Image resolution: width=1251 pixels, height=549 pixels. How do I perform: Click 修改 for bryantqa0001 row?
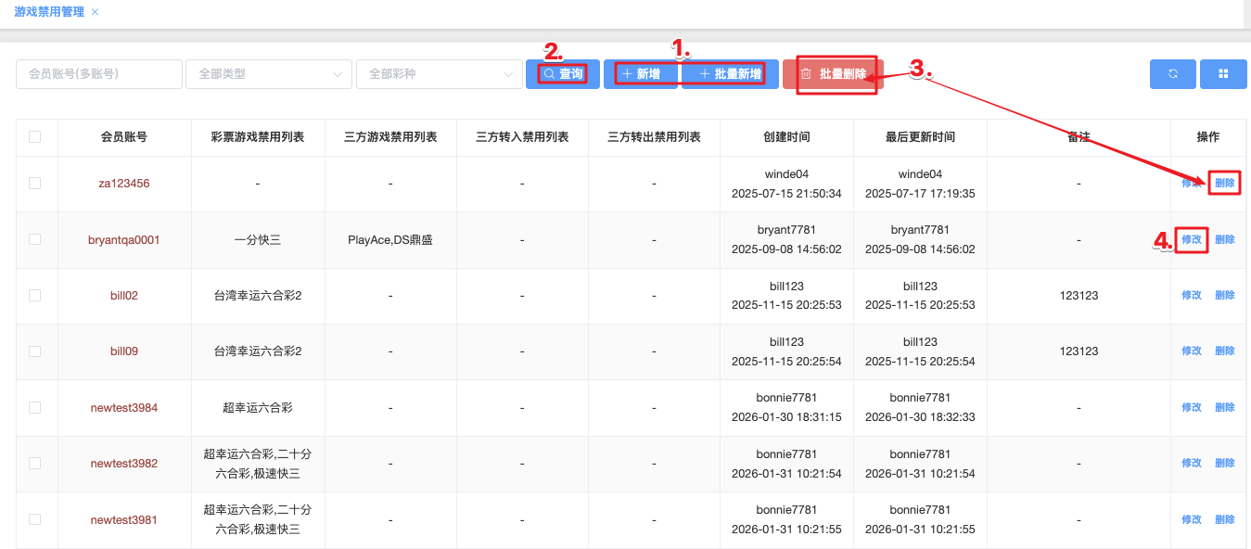(1191, 239)
